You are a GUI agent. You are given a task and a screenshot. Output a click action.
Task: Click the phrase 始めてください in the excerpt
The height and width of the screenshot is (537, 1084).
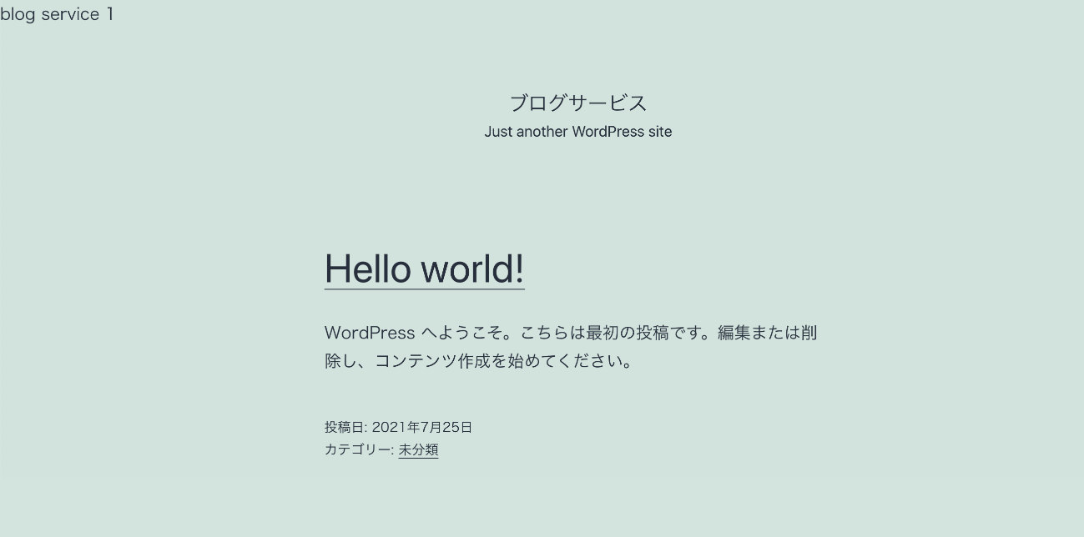click(x=567, y=361)
